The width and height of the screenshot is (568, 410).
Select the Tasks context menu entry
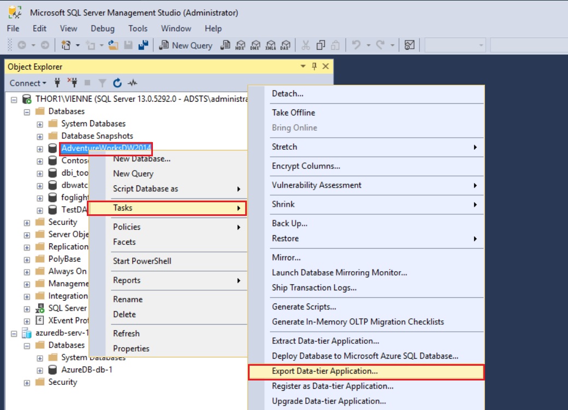167,208
